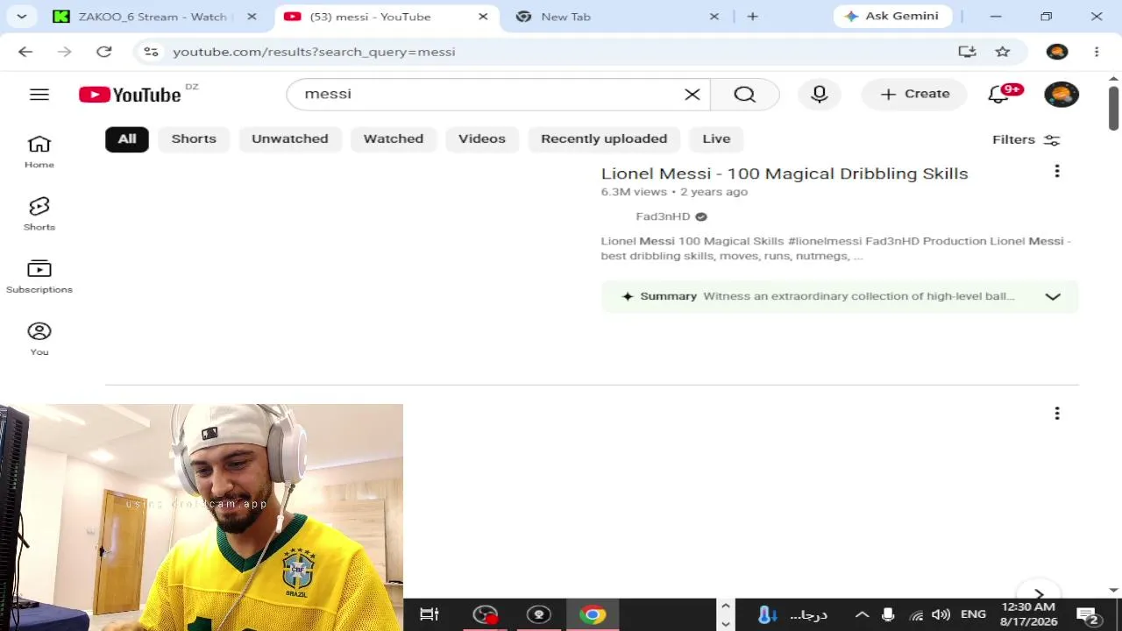1122x631 pixels.
Task: Open Home in the YouTube sidebar
Action: tap(39, 152)
